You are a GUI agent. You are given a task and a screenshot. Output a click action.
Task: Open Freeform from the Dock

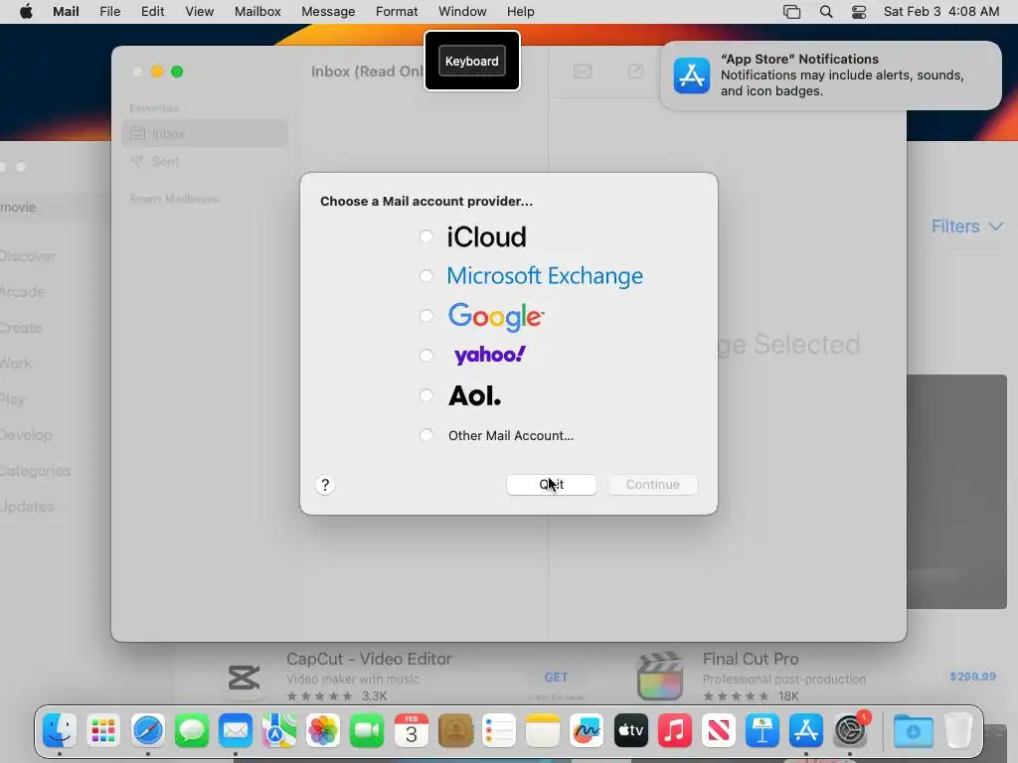(587, 730)
